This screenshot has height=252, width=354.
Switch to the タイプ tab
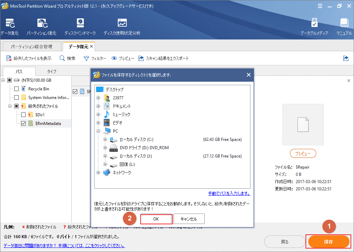tap(52, 71)
